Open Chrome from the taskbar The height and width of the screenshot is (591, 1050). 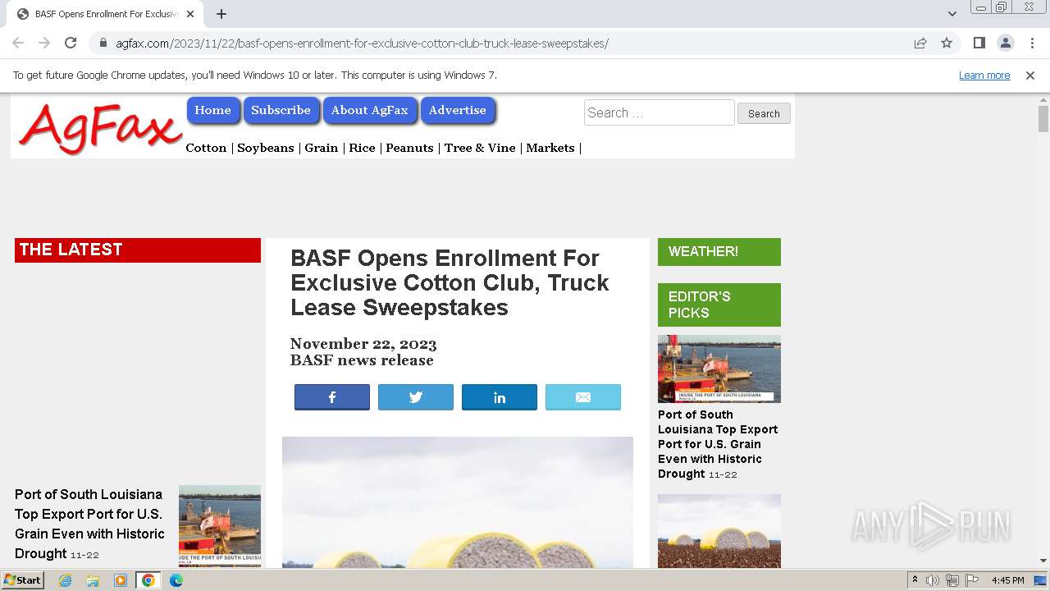coord(148,580)
